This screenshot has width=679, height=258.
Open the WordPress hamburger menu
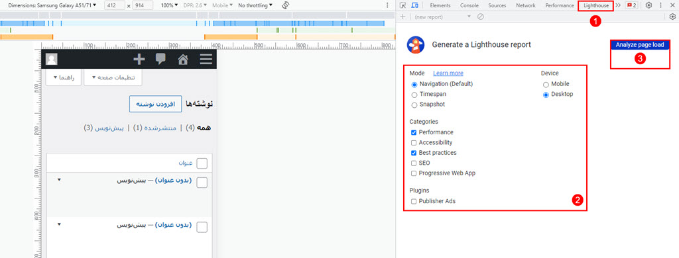click(206, 59)
